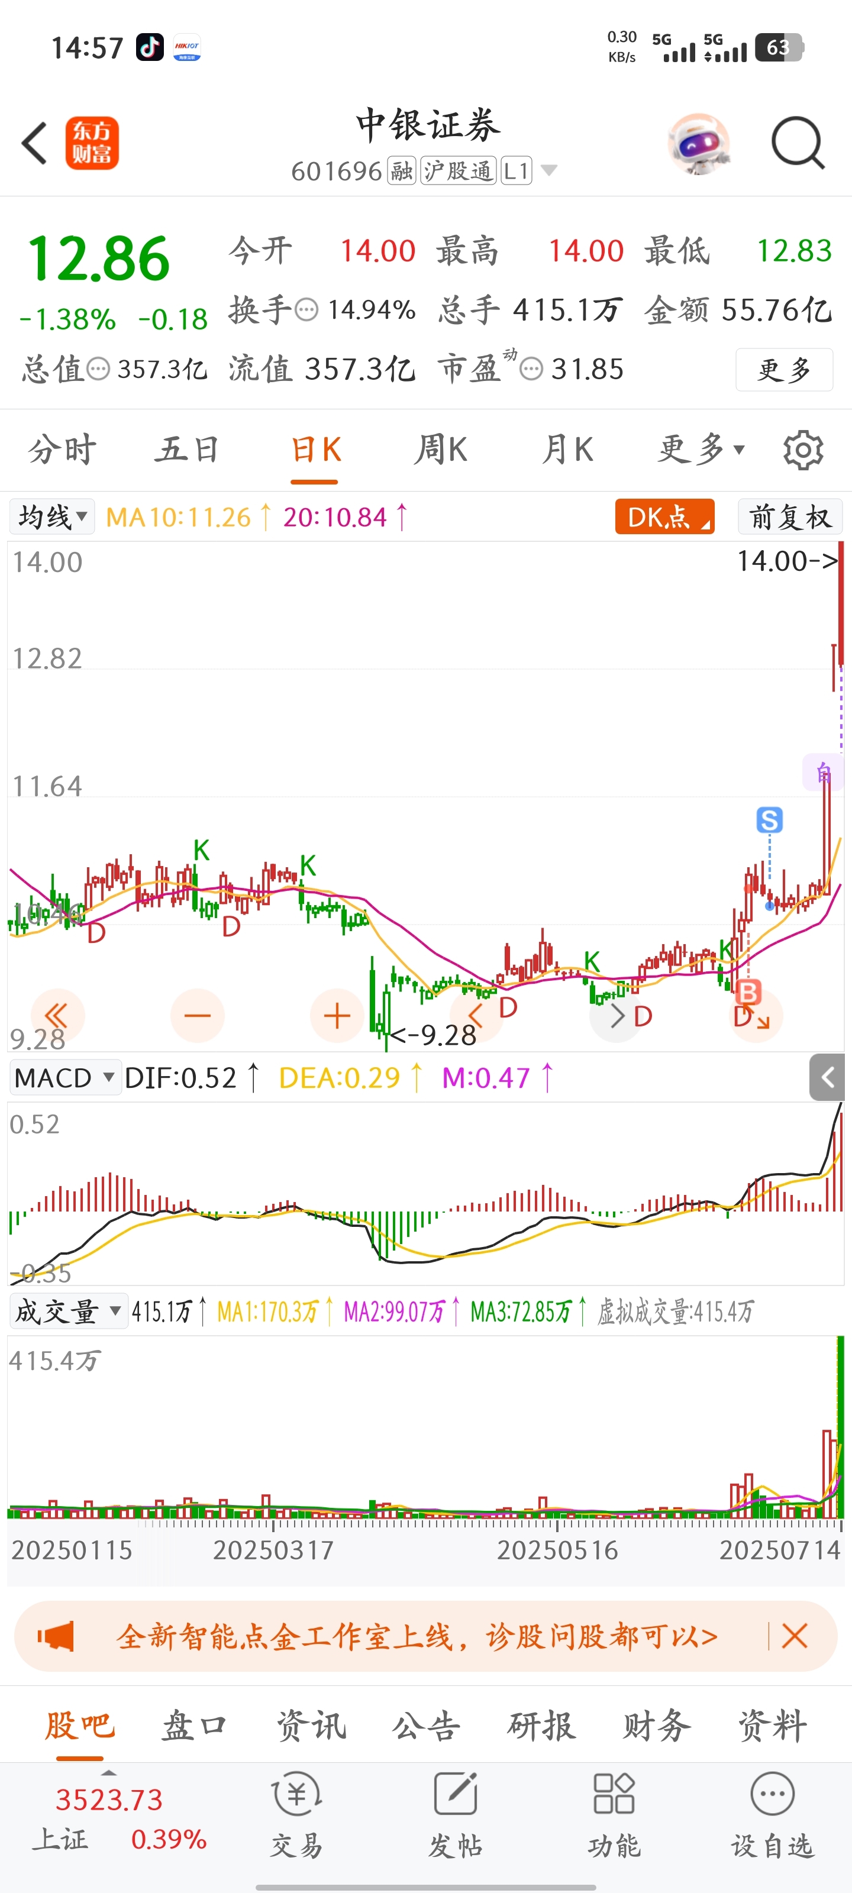
Task: Tap 设自选 add to watchlist
Action: (x=773, y=1814)
